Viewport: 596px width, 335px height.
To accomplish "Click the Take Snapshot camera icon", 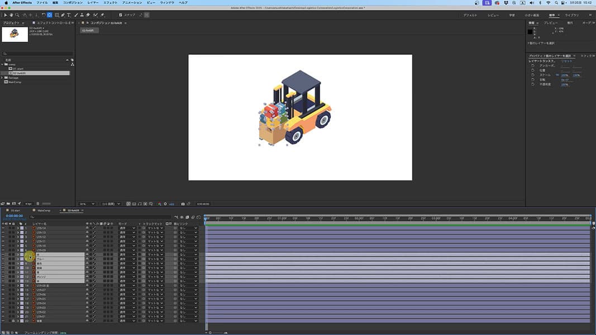I will 183,204.
